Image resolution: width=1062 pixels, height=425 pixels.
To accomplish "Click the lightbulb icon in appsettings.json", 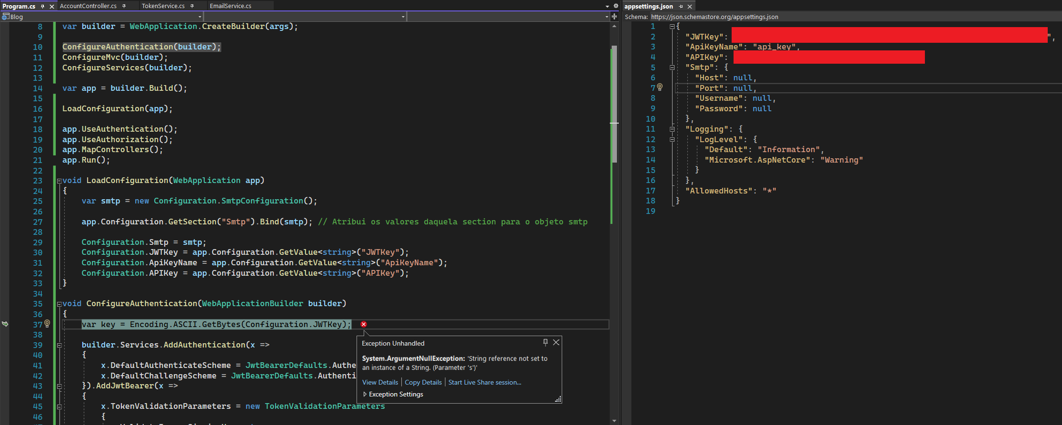I will (660, 87).
